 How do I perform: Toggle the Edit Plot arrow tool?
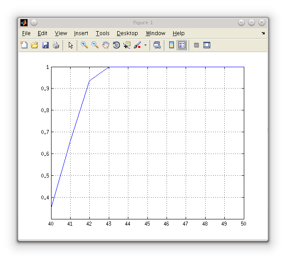point(71,45)
